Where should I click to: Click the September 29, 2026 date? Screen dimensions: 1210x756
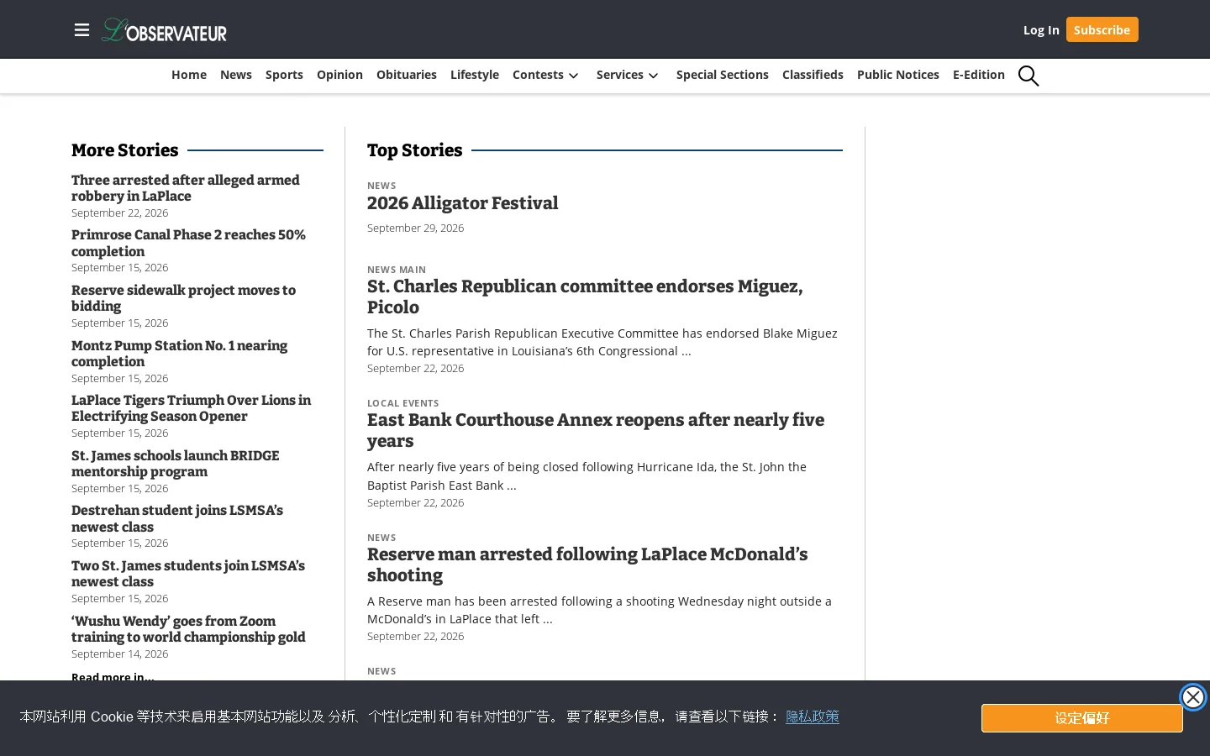pos(415,228)
